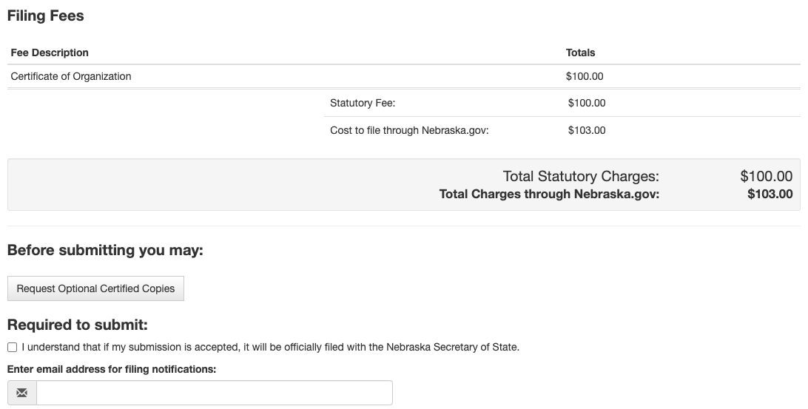Click the Total Statutory Charges label
The height and width of the screenshot is (409, 808).
click(x=581, y=176)
